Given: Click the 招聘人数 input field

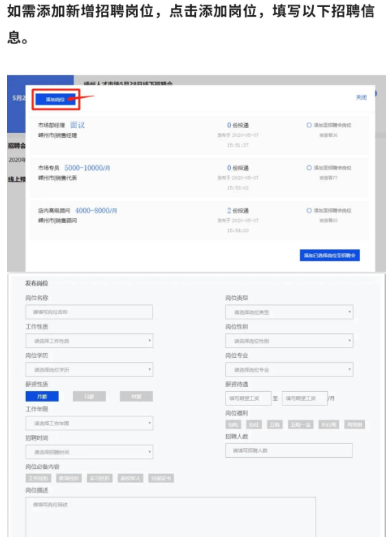Looking at the screenshot, I should 289,451.
